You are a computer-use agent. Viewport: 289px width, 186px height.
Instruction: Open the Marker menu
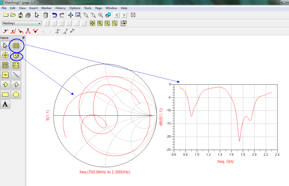point(47,8)
